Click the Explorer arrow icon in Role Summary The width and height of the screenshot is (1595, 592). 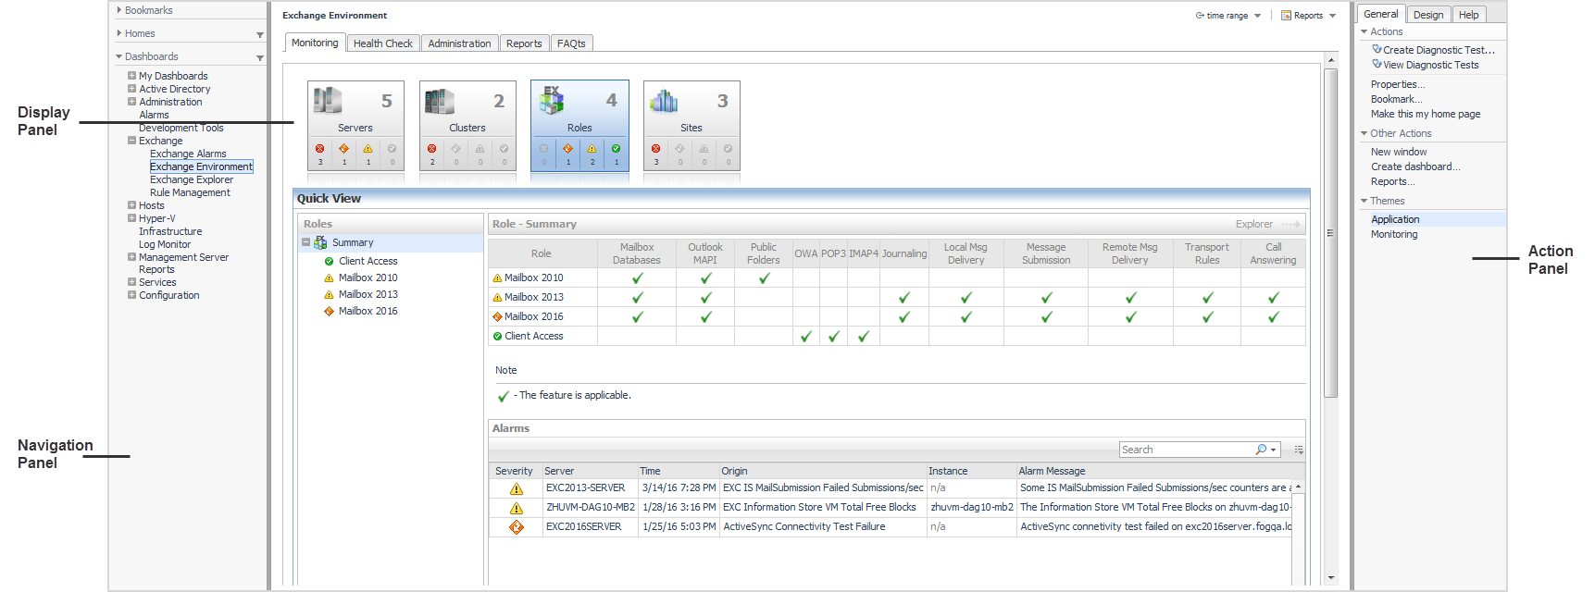(x=1291, y=225)
